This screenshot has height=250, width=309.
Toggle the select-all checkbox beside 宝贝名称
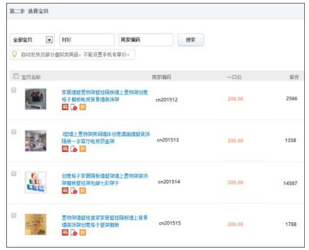pos(16,76)
